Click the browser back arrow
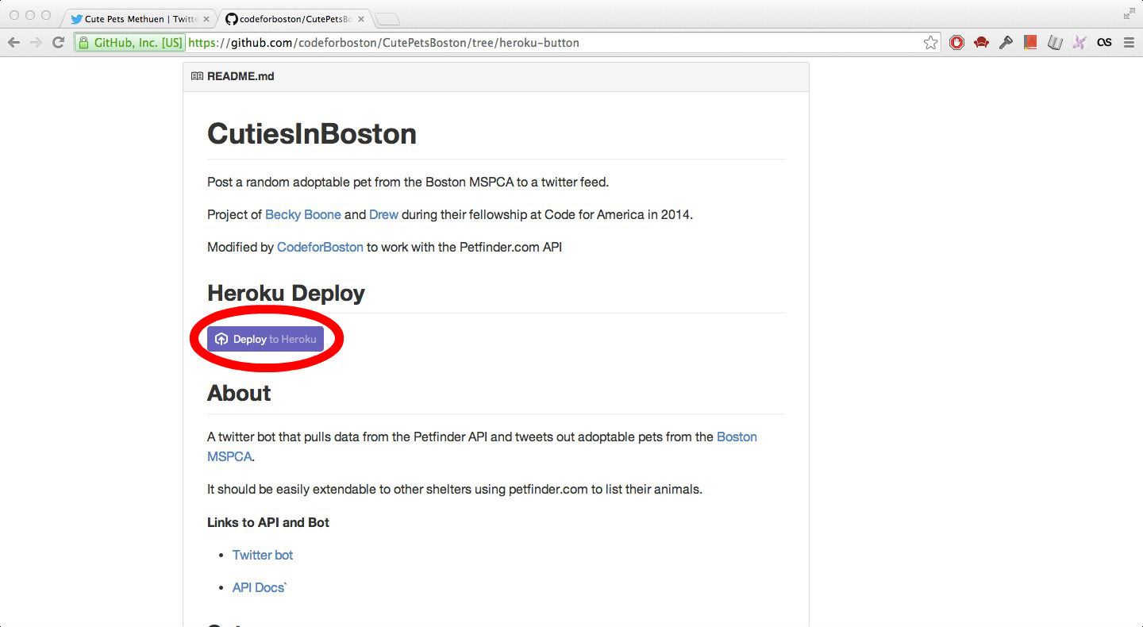Image resolution: width=1143 pixels, height=627 pixels. tap(14, 43)
